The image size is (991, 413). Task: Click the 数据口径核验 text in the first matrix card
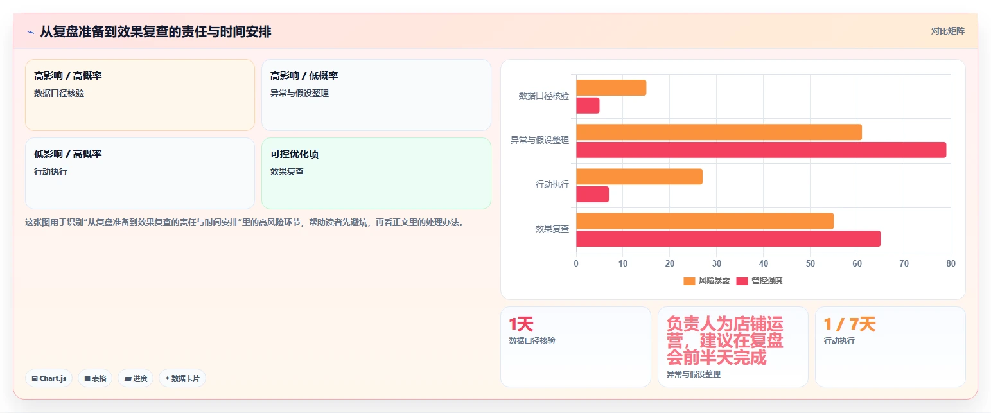[x=59, y=93]
